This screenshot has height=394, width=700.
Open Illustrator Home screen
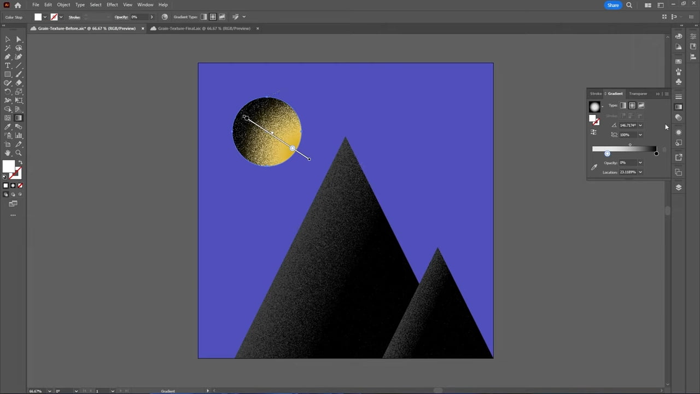click(x=18, y=4)
